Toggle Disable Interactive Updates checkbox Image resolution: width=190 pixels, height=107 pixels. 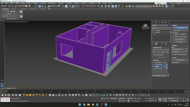click(x=172, y=54)
